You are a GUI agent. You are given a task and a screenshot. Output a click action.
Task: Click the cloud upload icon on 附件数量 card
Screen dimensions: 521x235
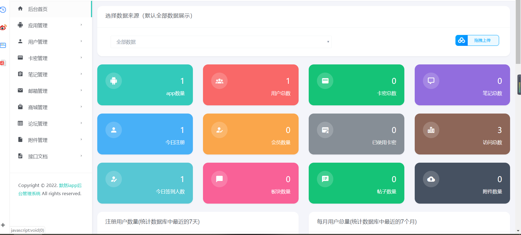point(431,179)
